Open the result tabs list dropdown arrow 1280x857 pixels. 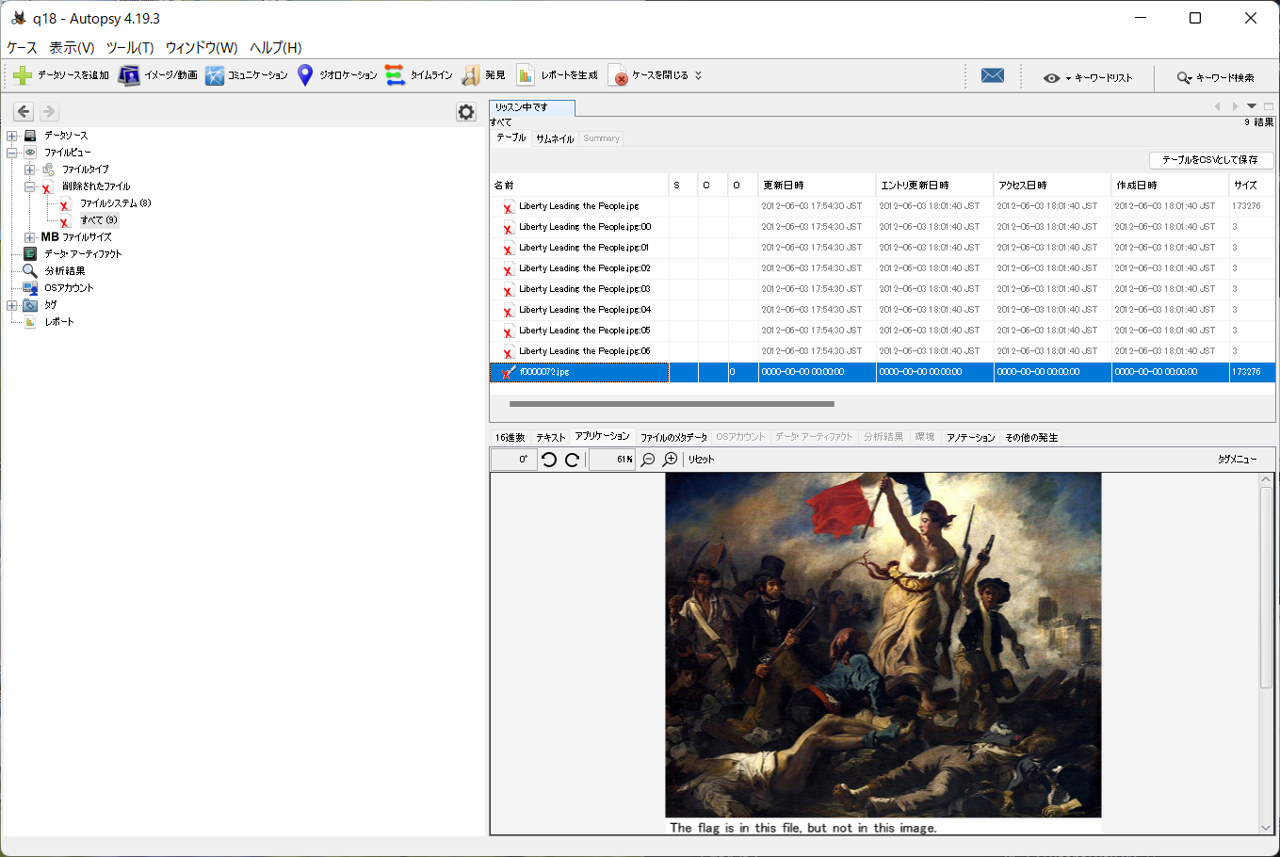coord(1252,106)
